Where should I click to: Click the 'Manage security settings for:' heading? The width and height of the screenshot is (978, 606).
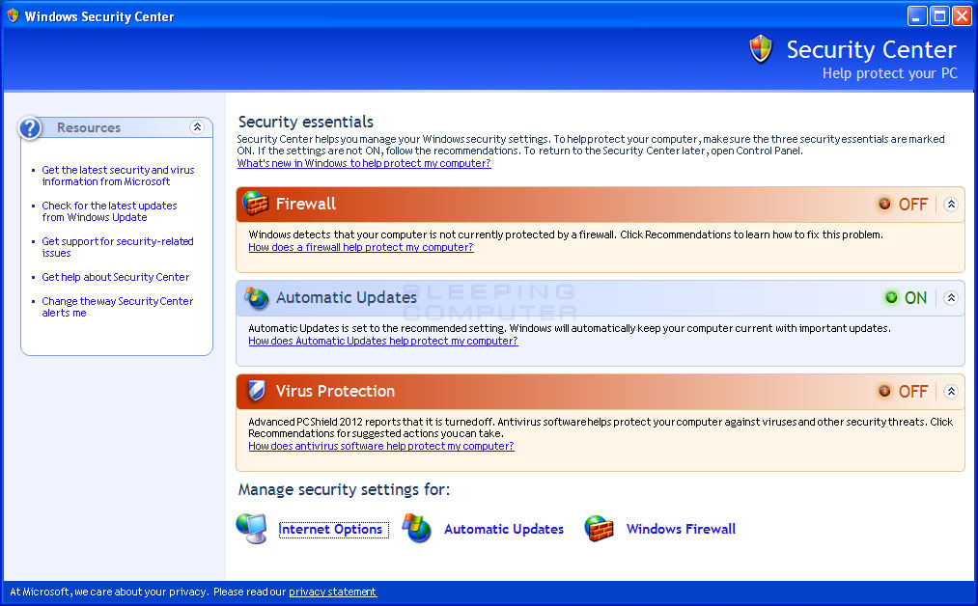[x=344, y=489]
